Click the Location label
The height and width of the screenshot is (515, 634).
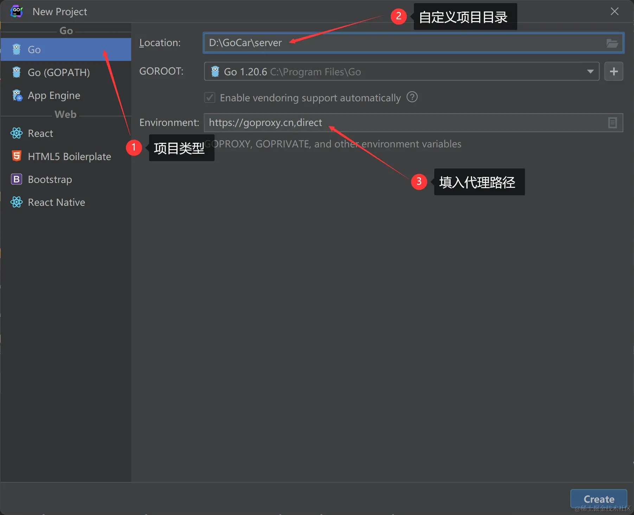coord(160,43)
